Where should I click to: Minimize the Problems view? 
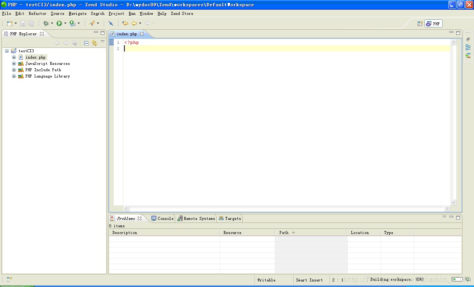point(451,217)
